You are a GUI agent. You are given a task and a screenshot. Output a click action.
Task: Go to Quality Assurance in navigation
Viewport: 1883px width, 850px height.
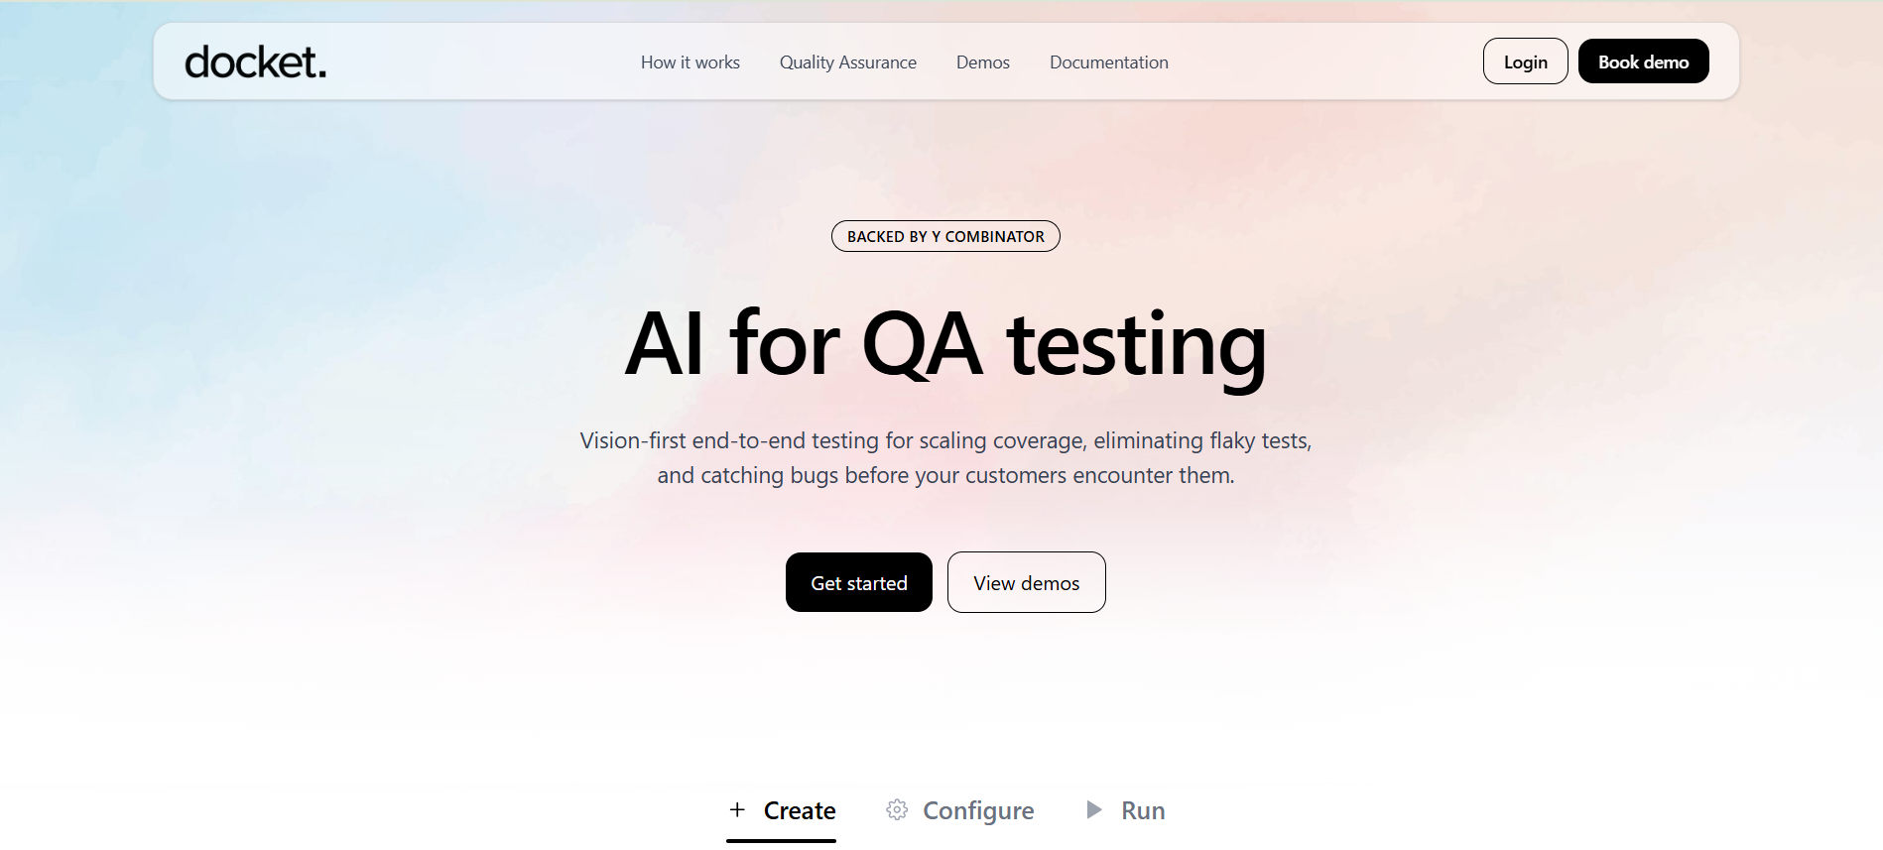(847, 62)
